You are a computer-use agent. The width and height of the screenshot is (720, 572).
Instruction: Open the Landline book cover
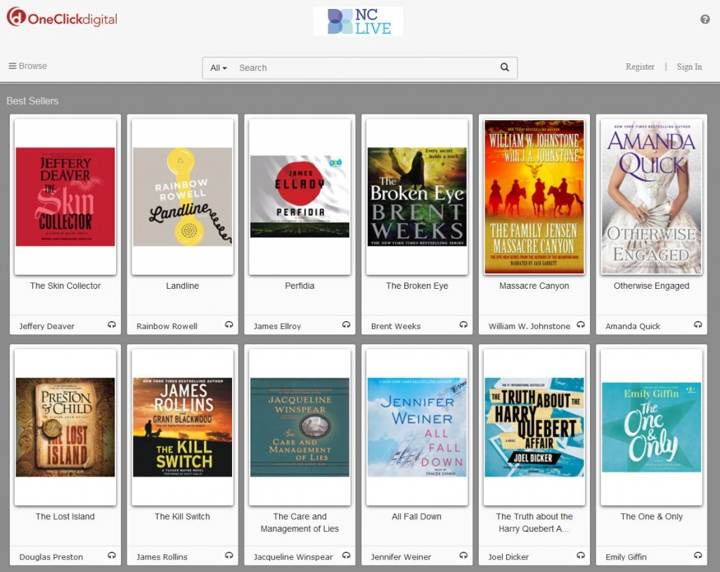point(182,197)
